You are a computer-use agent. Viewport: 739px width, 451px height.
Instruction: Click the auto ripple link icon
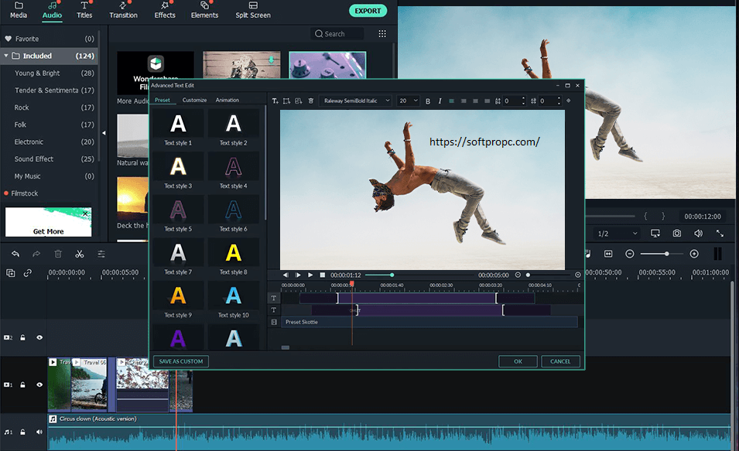point(28,273)
